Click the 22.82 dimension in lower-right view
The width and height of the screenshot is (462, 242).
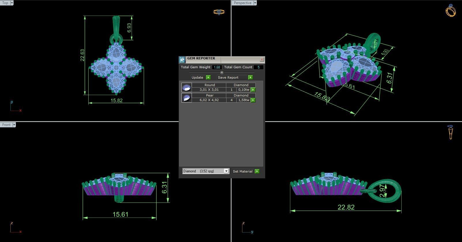[x=346, y=207]
